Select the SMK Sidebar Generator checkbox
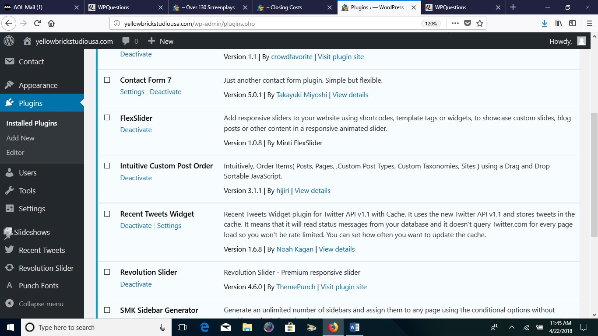This screenshot has height=336, width=598. 107,310
